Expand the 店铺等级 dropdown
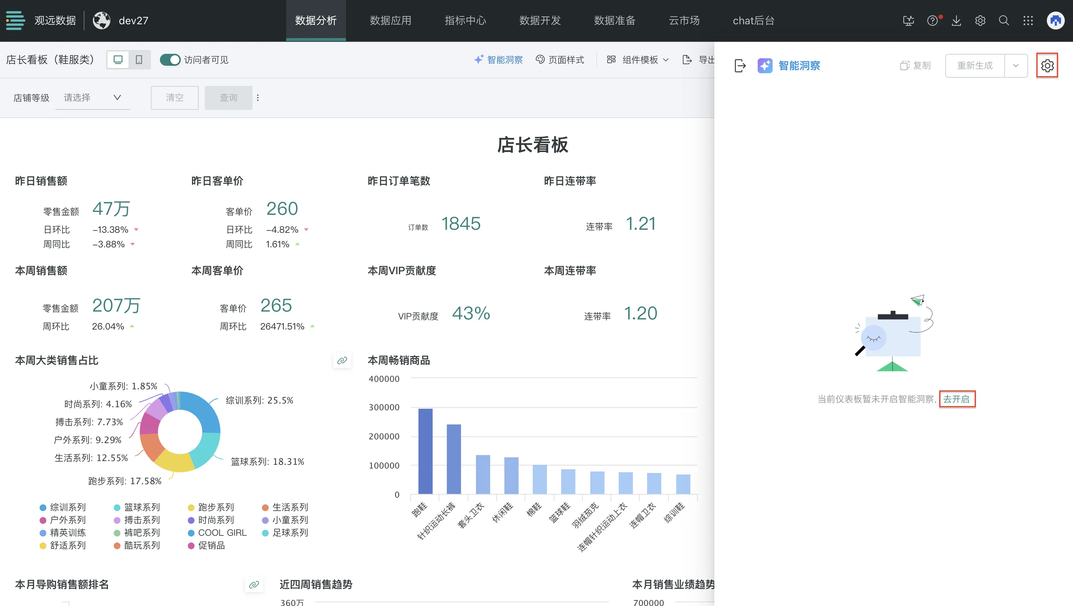The image size is (1073, 606). click(x=93, y=98)
